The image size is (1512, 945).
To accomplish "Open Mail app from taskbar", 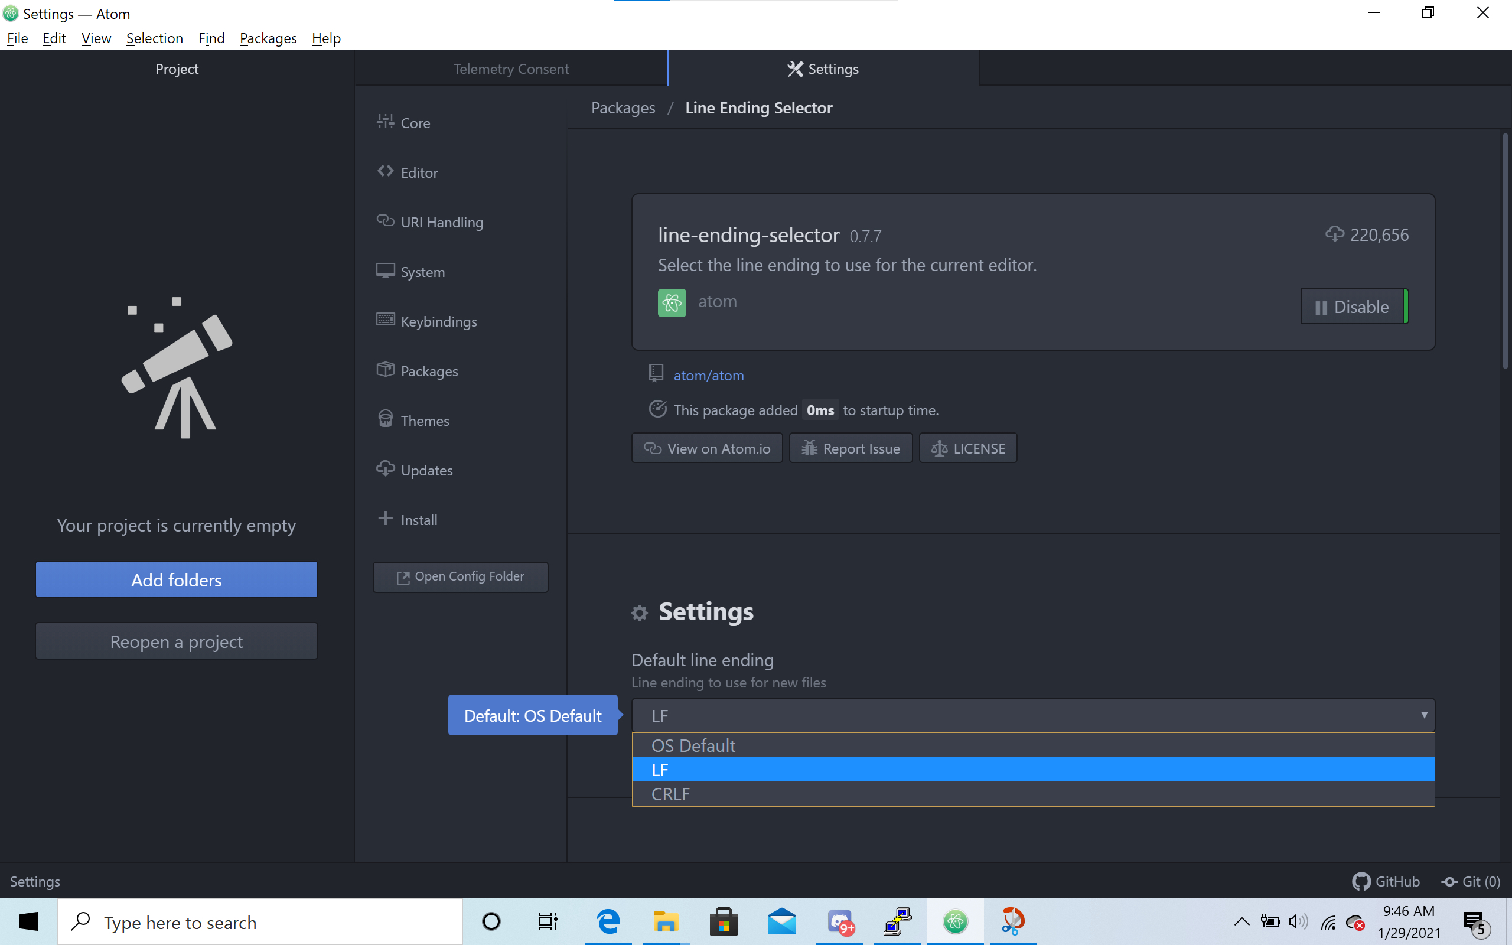I will (781, 922).
